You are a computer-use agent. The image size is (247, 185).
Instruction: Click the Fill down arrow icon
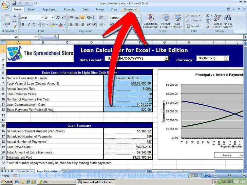click(x=208, y=21)
